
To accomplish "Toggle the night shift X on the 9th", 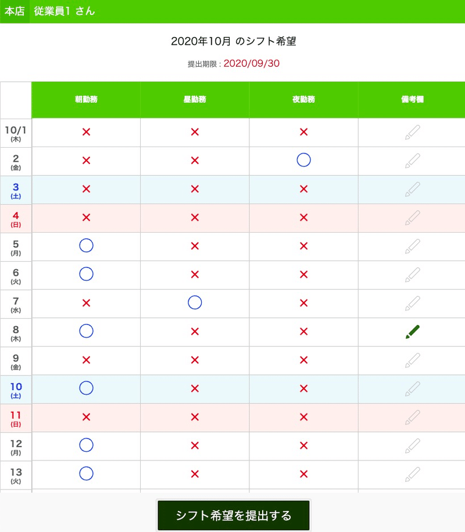I will coord(303,360).
